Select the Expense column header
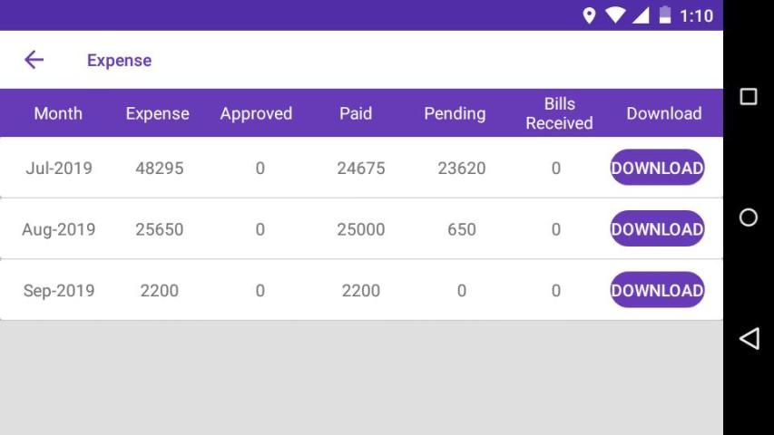Screen dimensions: 774x435 pyautogui.click(x=157, y=113)
